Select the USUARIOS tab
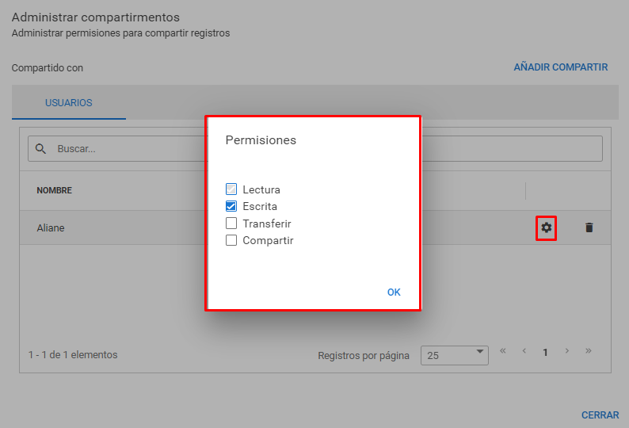This screenshot has height=428, width=629. point(69,103)
